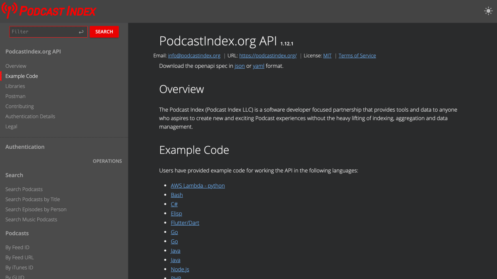The image size is (497, 279).
Task: Go to Libraries in the sidebar
Action: [x=15, y=86]
